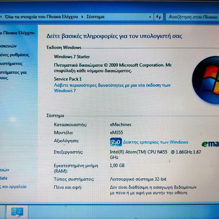Click the Microsoft Corporation copyright text

tap(113, 68)
